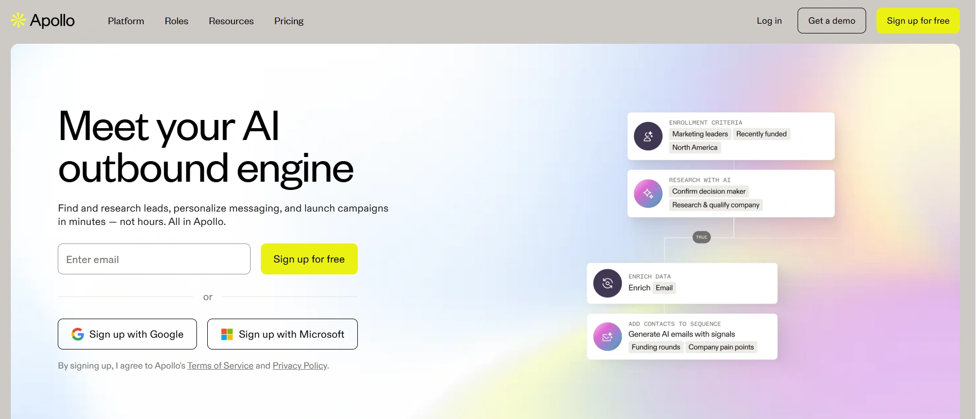This screenshot has width=977, height=419.
Task: Open the Roles menu
Action: coord(176,21)
